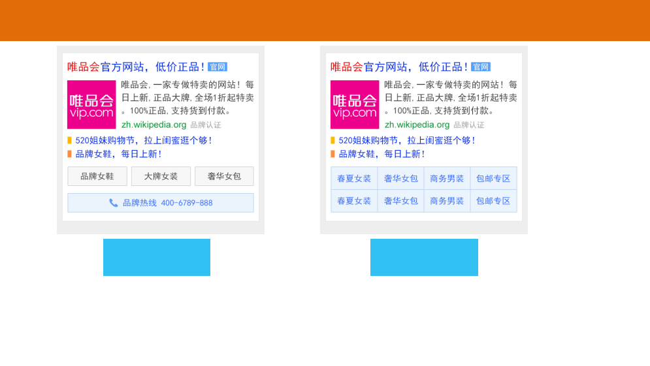Select 商务男装 in the first grid row
Image resolution: width=650 pixels, height=366 pixels.
(x=447, y=179)
